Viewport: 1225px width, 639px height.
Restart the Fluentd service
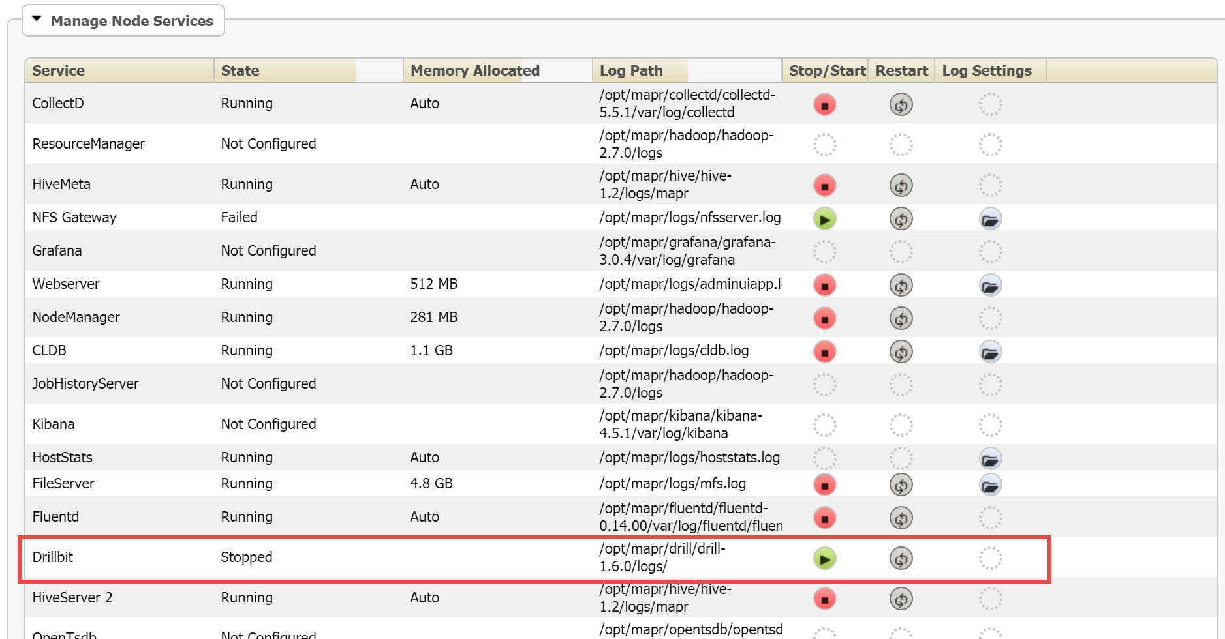(x=901, y=518)
